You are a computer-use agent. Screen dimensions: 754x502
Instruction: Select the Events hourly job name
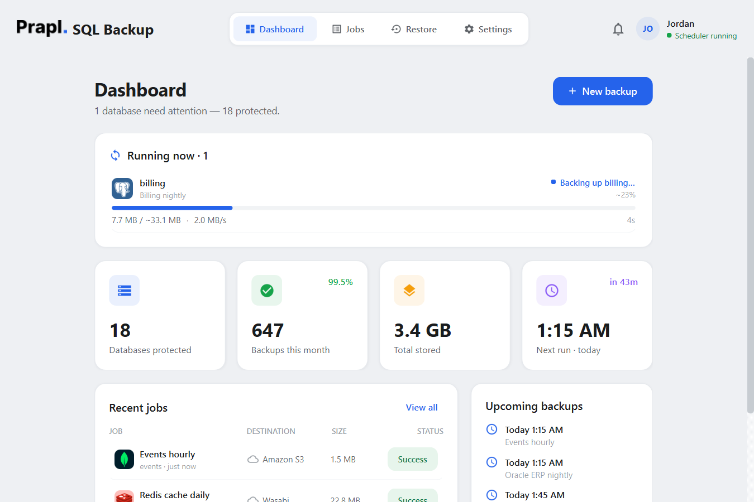tap(168, 455)
